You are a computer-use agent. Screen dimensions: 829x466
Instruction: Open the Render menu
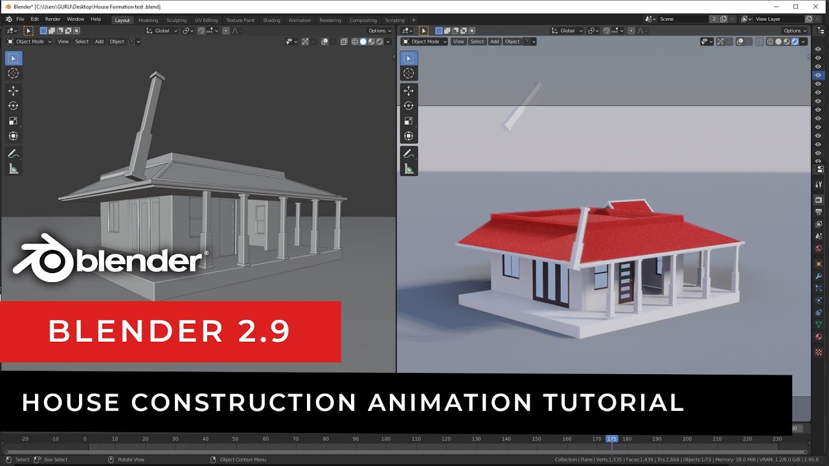[x=52, y=19]
